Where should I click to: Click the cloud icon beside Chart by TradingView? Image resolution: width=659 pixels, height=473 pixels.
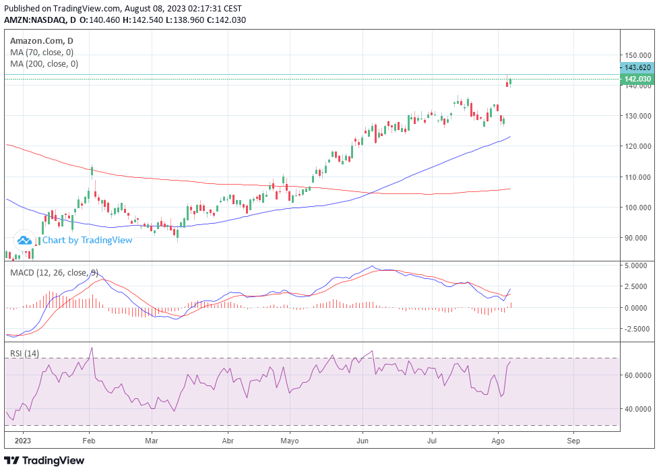(25, 240)
